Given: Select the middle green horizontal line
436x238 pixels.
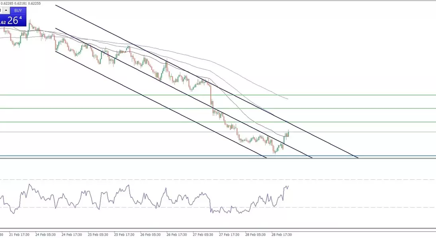Looking at the screenshot, I should pos(358,108).
